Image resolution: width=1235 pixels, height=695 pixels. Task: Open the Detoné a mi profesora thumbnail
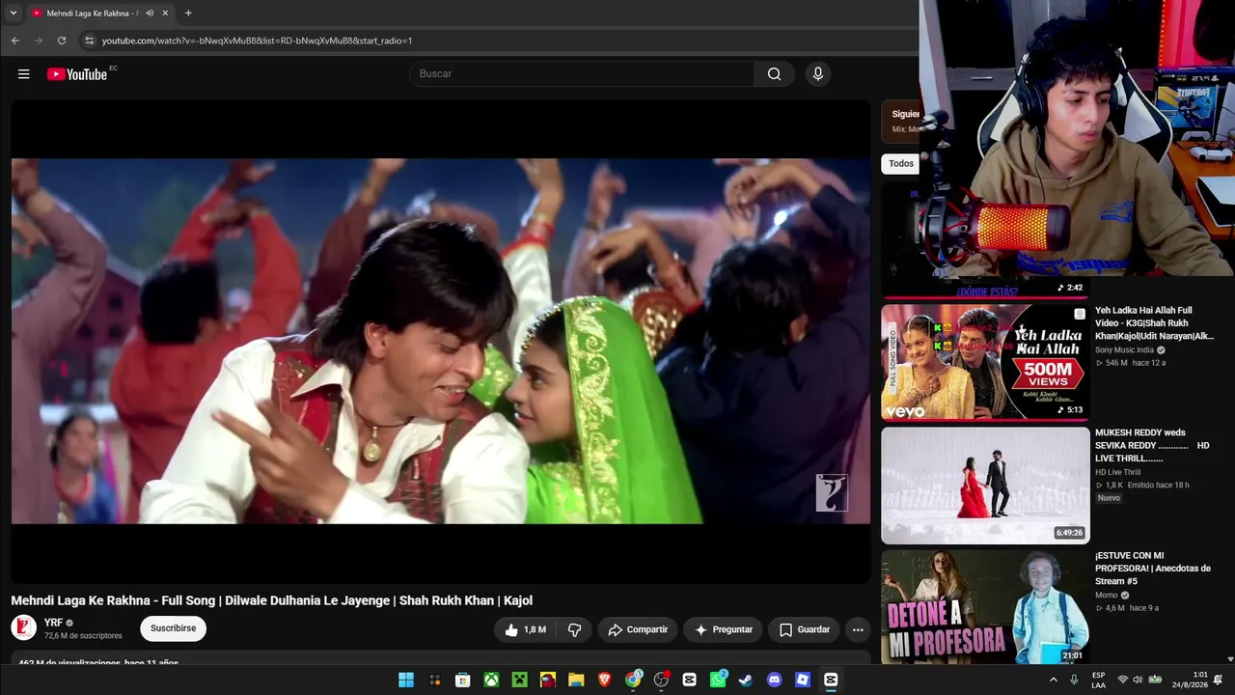985,607
